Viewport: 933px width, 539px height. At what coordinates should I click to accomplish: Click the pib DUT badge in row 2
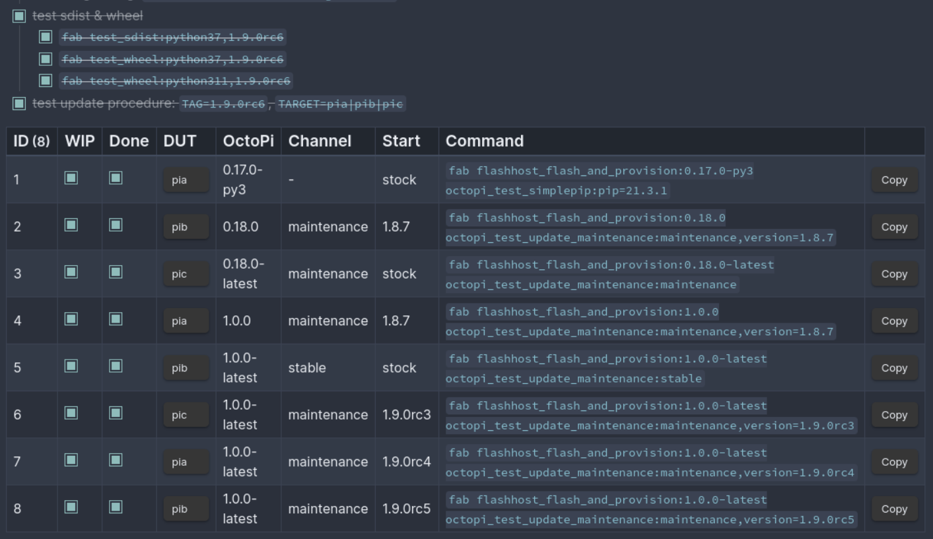(x=187, y=226)
